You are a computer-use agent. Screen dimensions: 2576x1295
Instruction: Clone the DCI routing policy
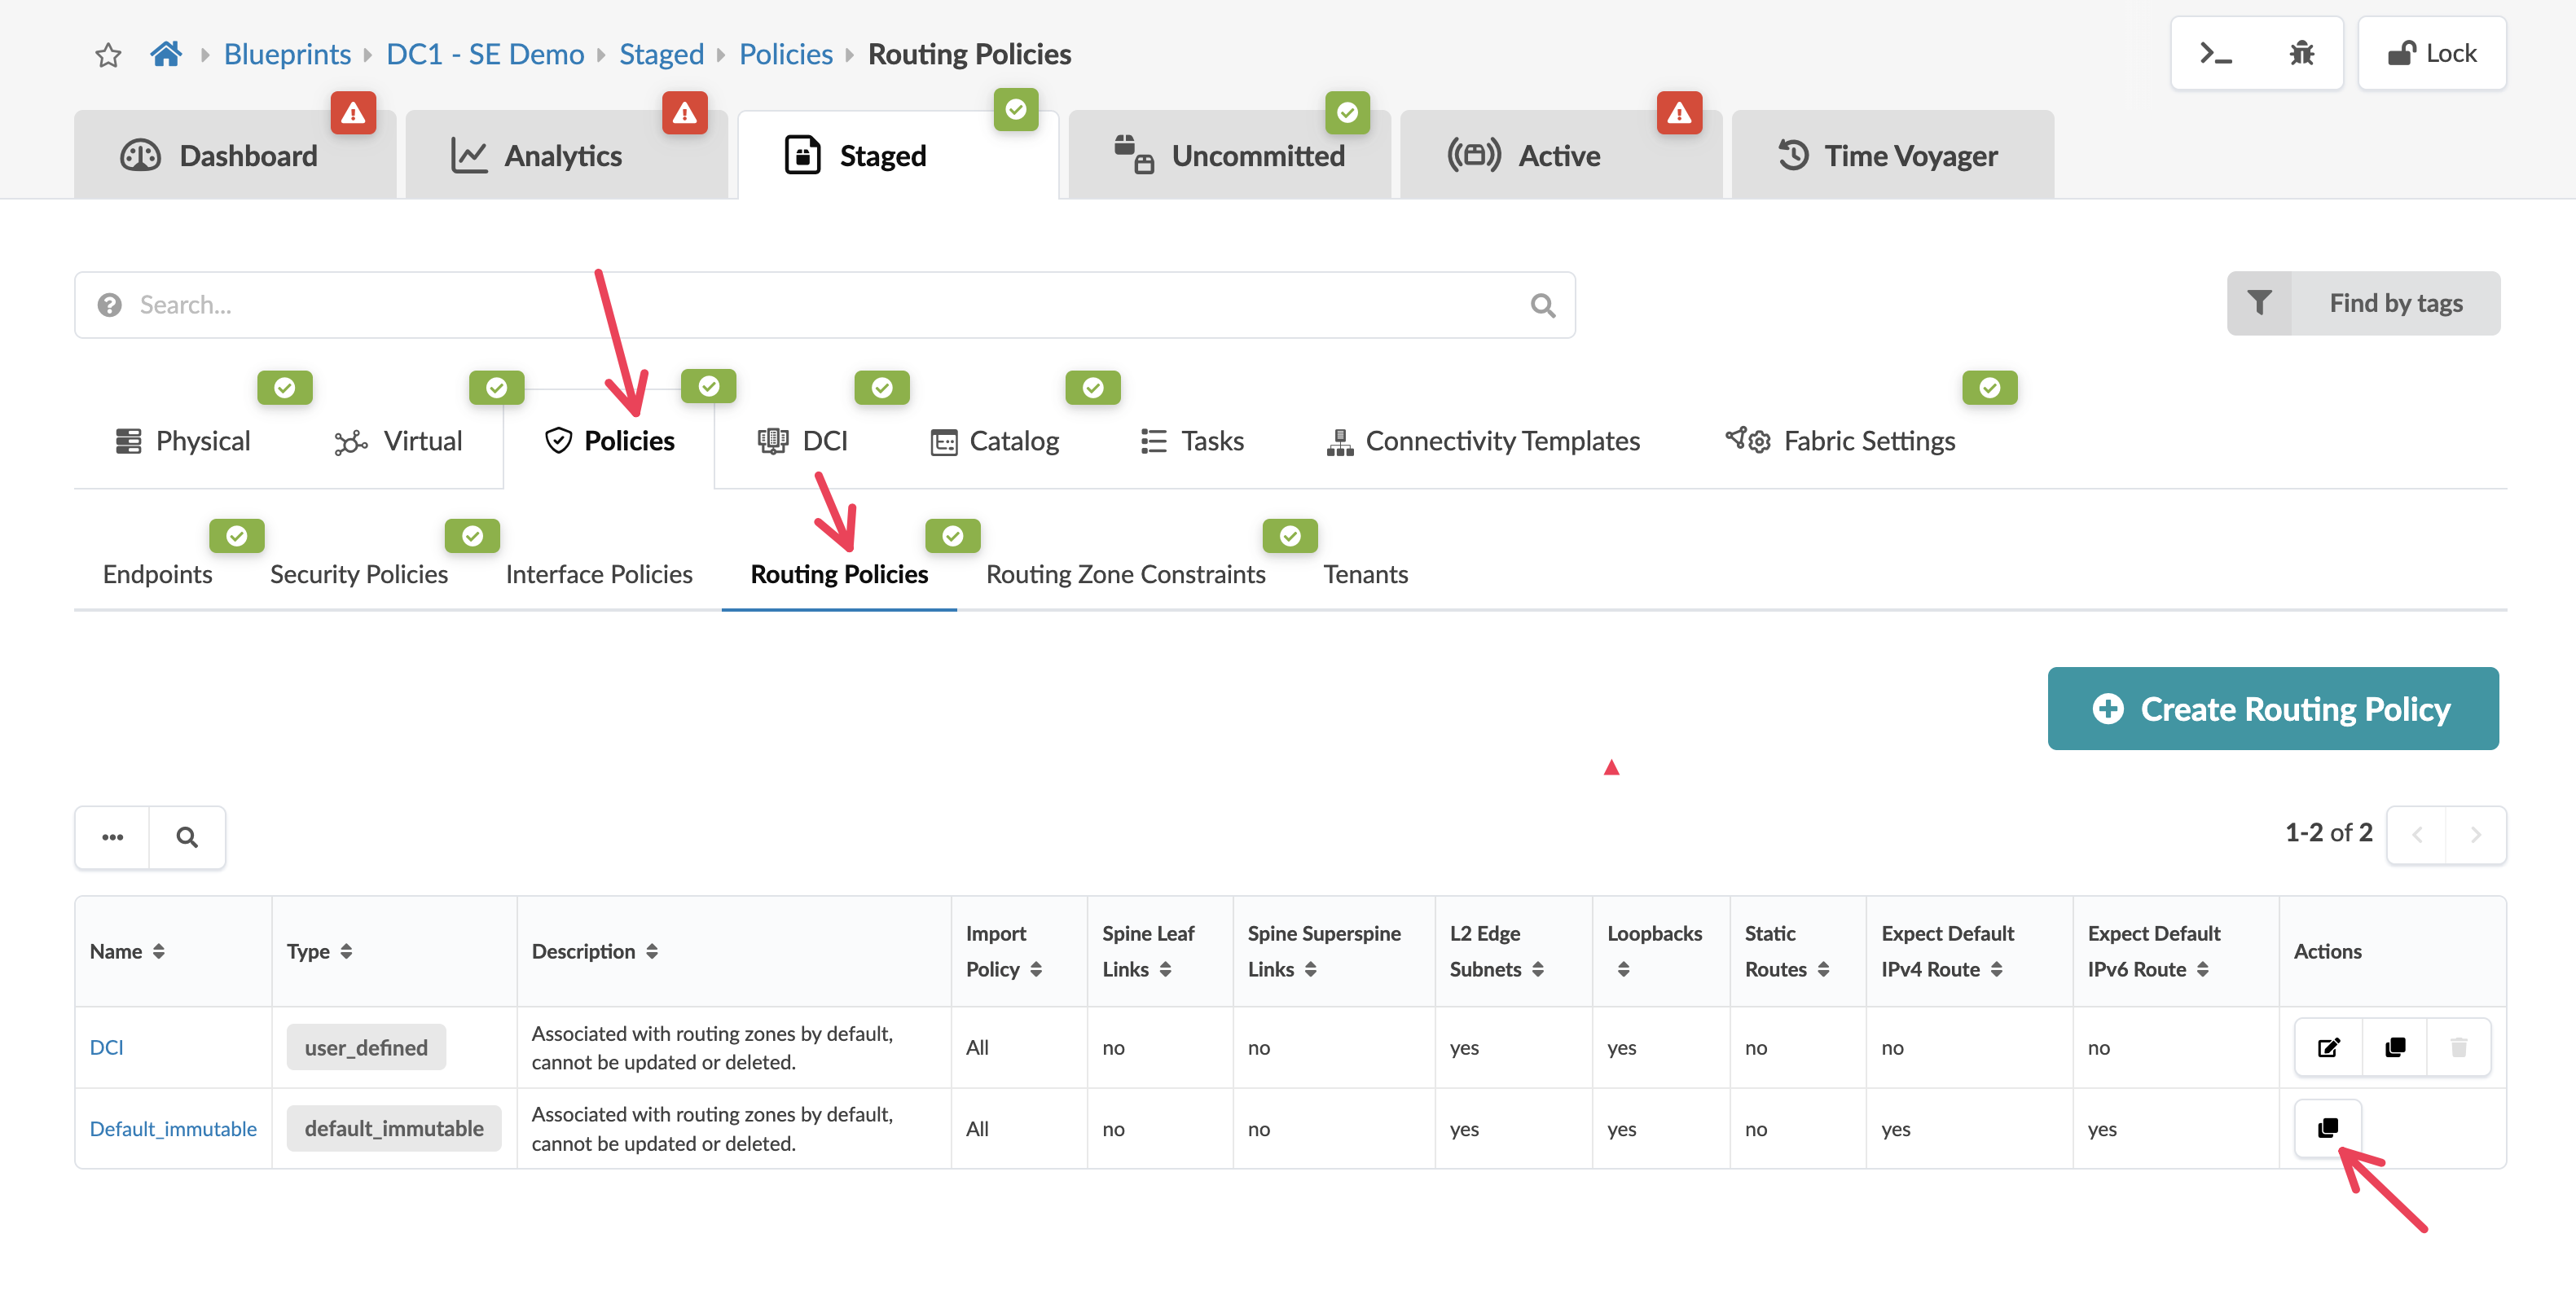click(x=2395, y=1047)
